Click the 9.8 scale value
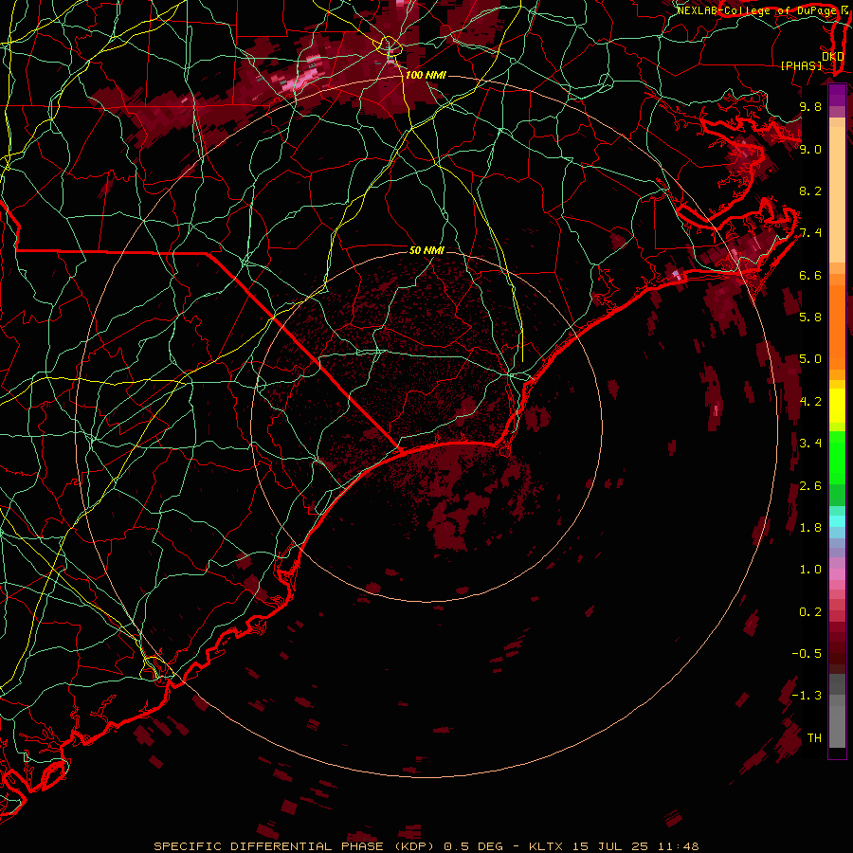 810,107
